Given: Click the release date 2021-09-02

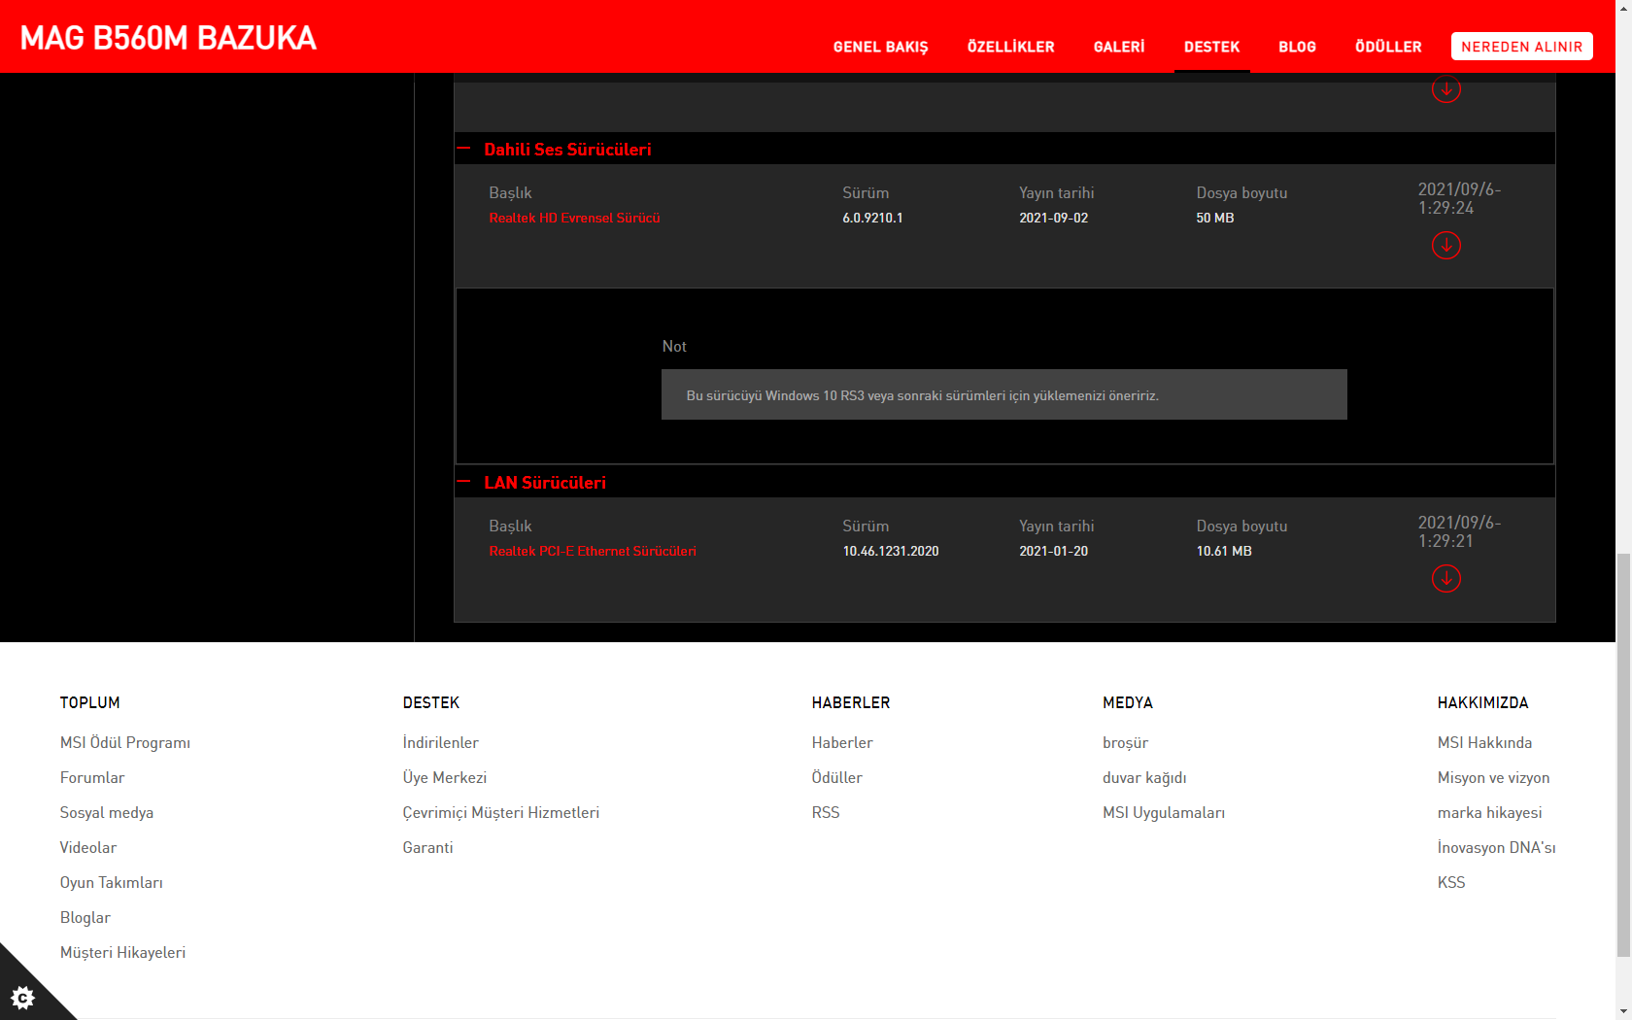Looking at the screenshot, I should click(1053, 218).
